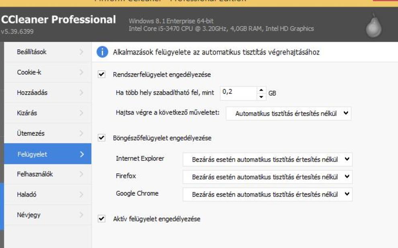
Task: Open the Beállítások settings section
Action: [x=32, y=52]
